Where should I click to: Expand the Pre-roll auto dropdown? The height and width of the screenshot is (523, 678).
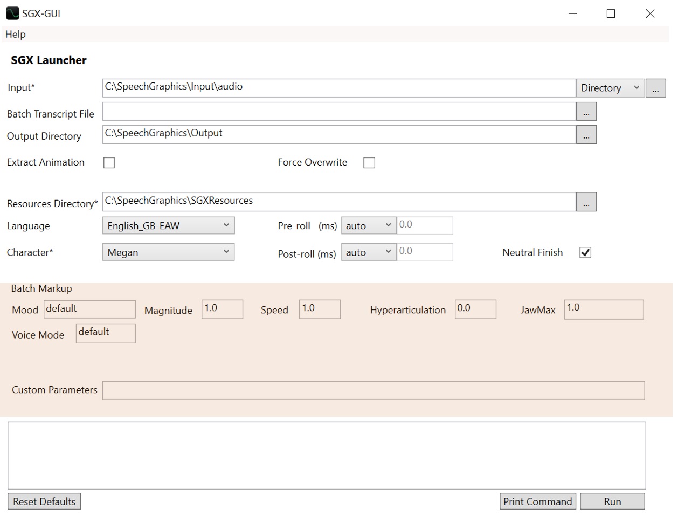point(369,226)
